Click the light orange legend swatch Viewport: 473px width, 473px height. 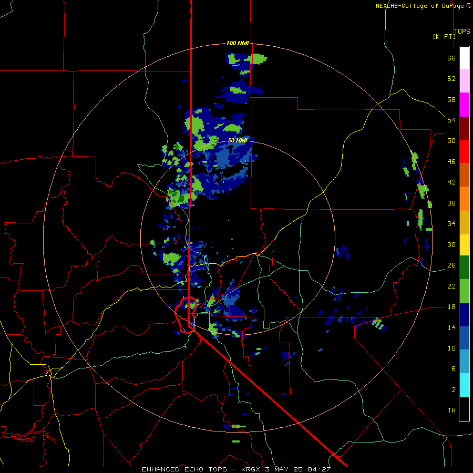tap(464, 199)
